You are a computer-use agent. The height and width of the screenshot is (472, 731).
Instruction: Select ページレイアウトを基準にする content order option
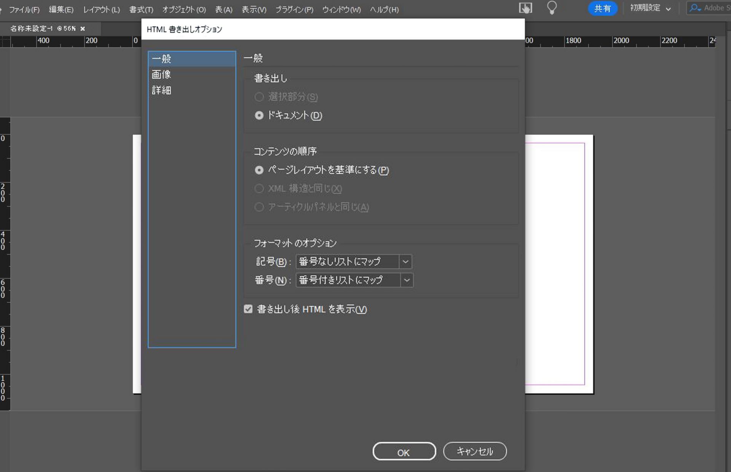click(259, 170)
